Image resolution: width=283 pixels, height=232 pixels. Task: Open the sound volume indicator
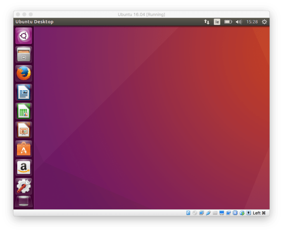tap(239, 22)
